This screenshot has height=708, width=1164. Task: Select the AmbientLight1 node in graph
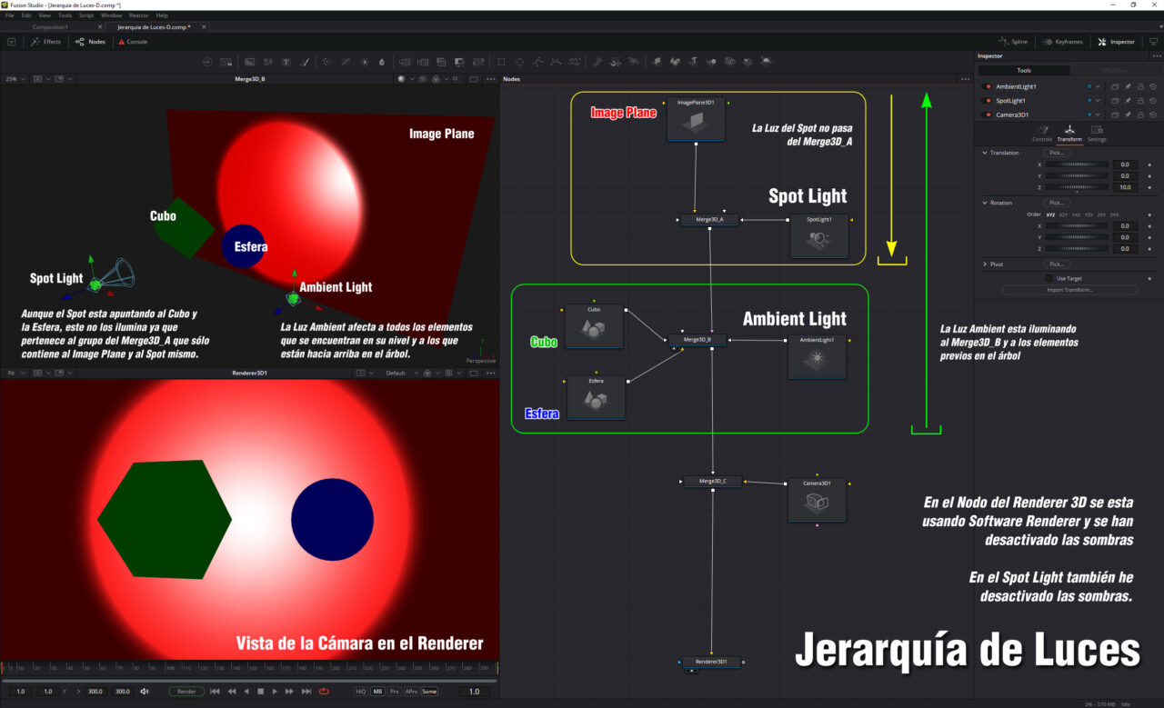[817, 358]
